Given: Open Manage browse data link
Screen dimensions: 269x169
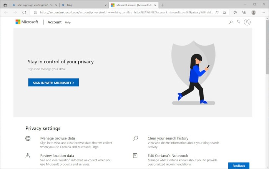Looking at the screenshot, I should pos(58,138).
